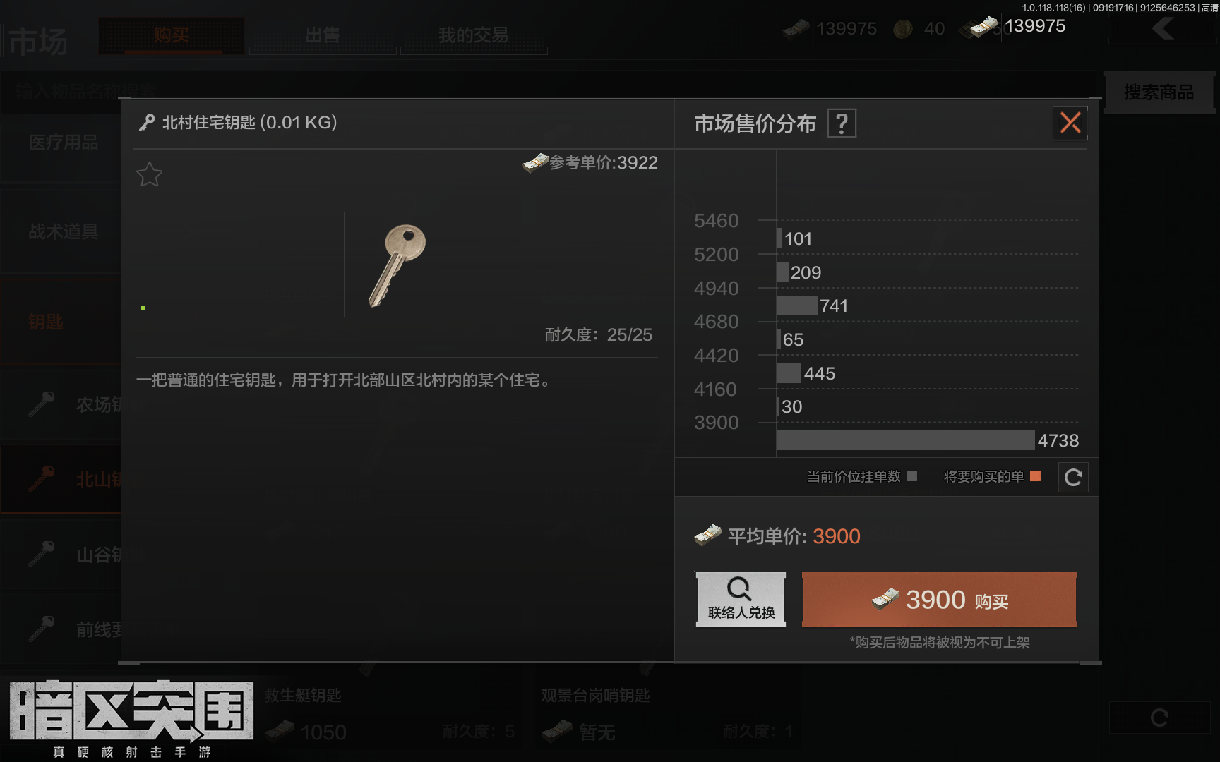Click the refresh icon at bottom right

point(1159,718)
